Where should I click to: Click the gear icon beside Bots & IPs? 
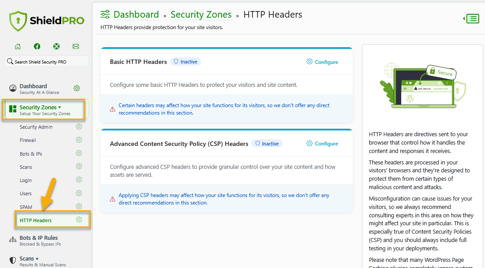click(79, 153)
